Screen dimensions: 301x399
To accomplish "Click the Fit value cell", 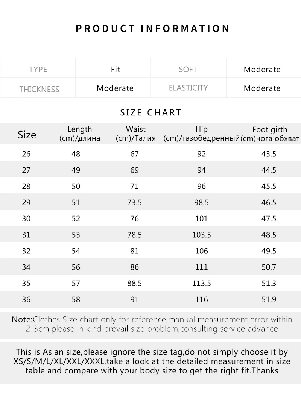I will click(x=115, y=69).
